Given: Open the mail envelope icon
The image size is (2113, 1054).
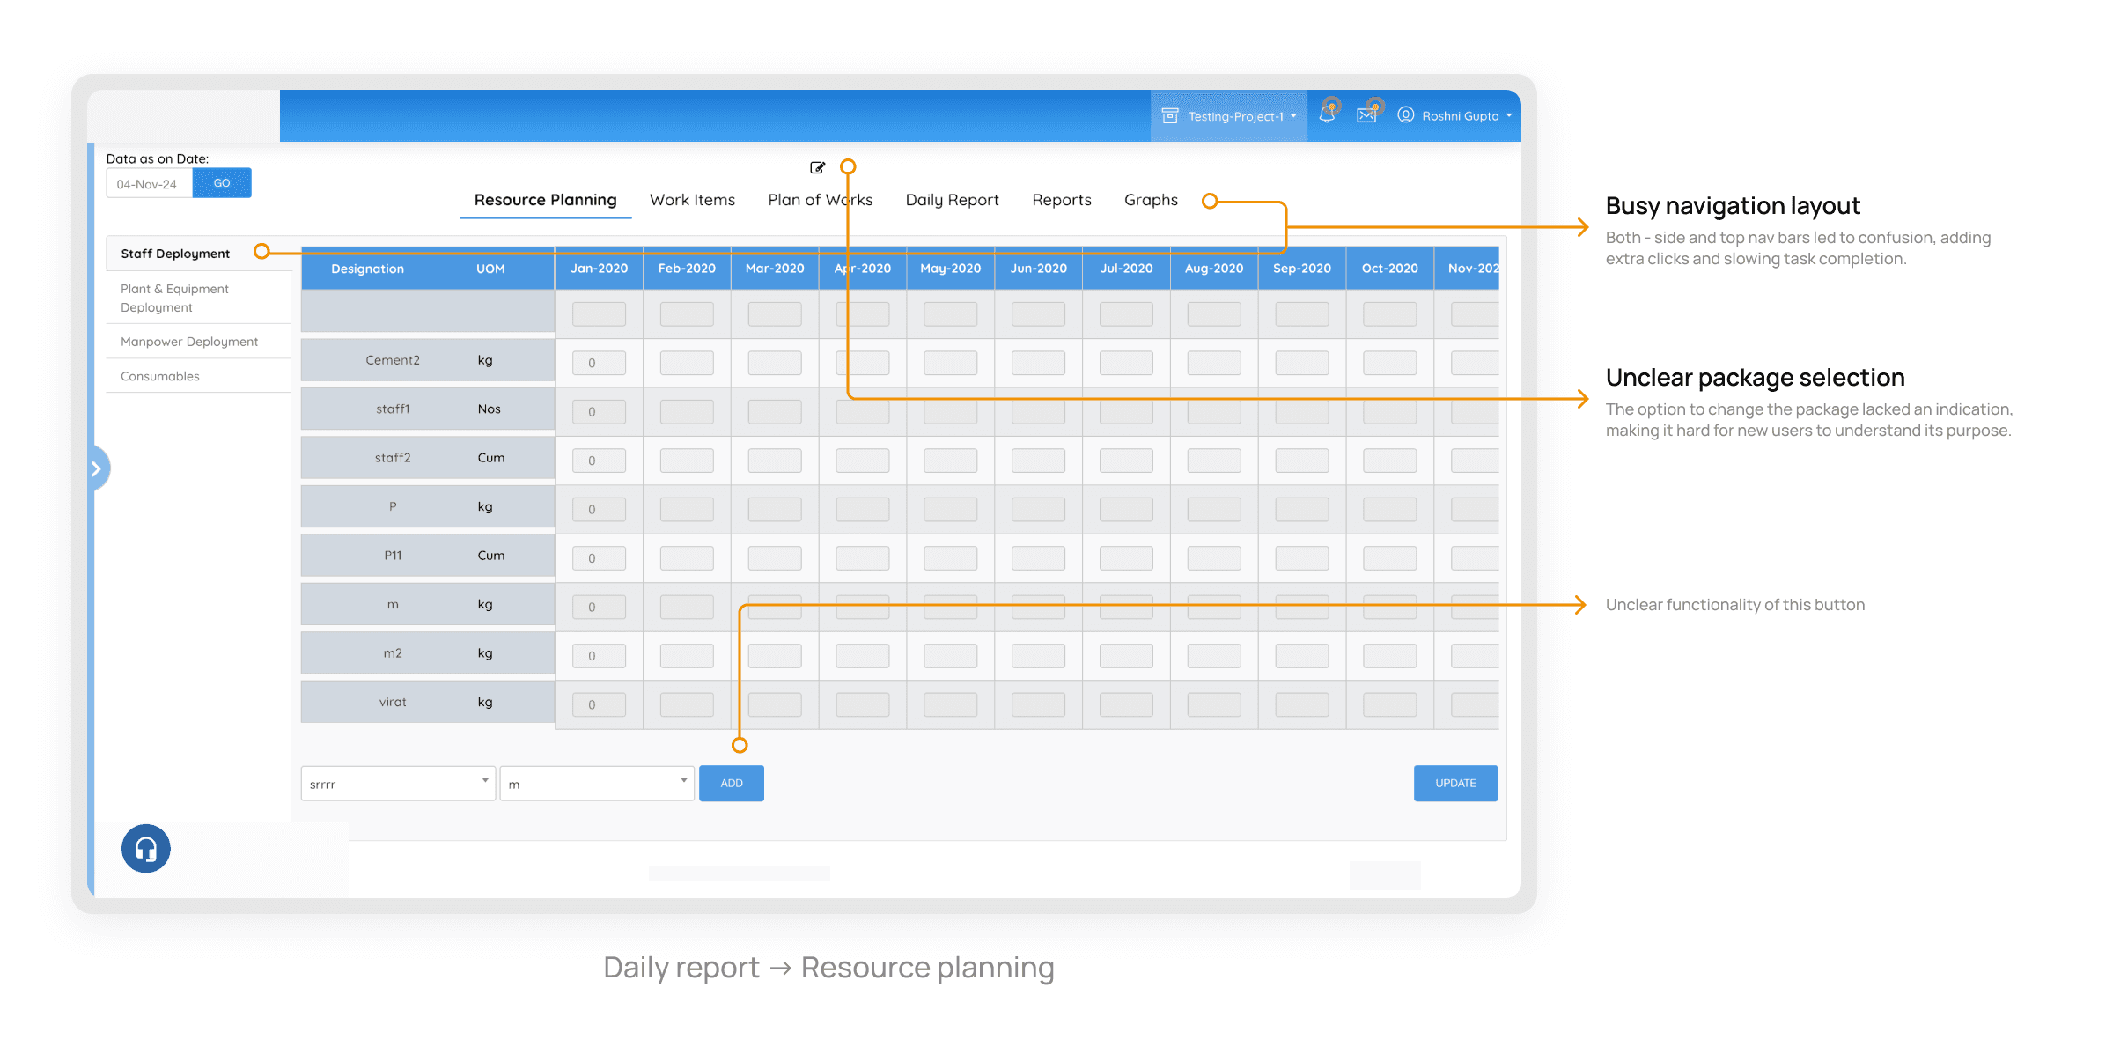Looking at the screenshot, I should coord(1366,115).
